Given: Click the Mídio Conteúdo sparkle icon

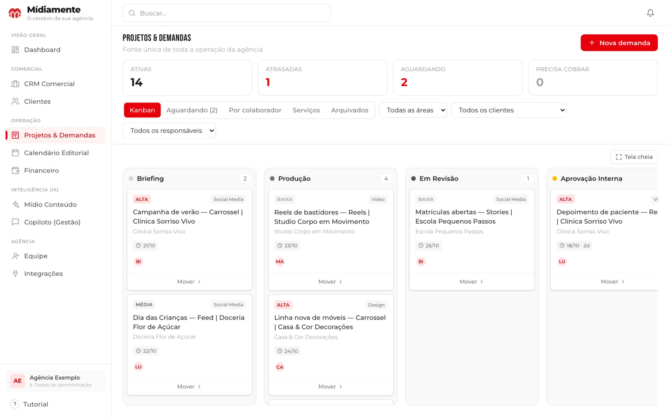Looking at the screenshot, I should point(15,204).
